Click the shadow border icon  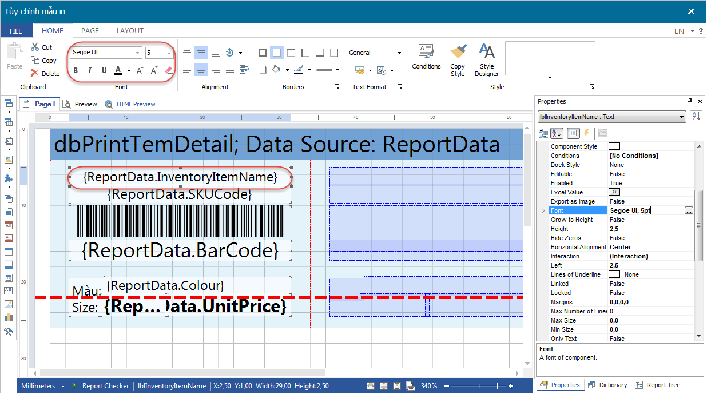click(x=263, y=70)
